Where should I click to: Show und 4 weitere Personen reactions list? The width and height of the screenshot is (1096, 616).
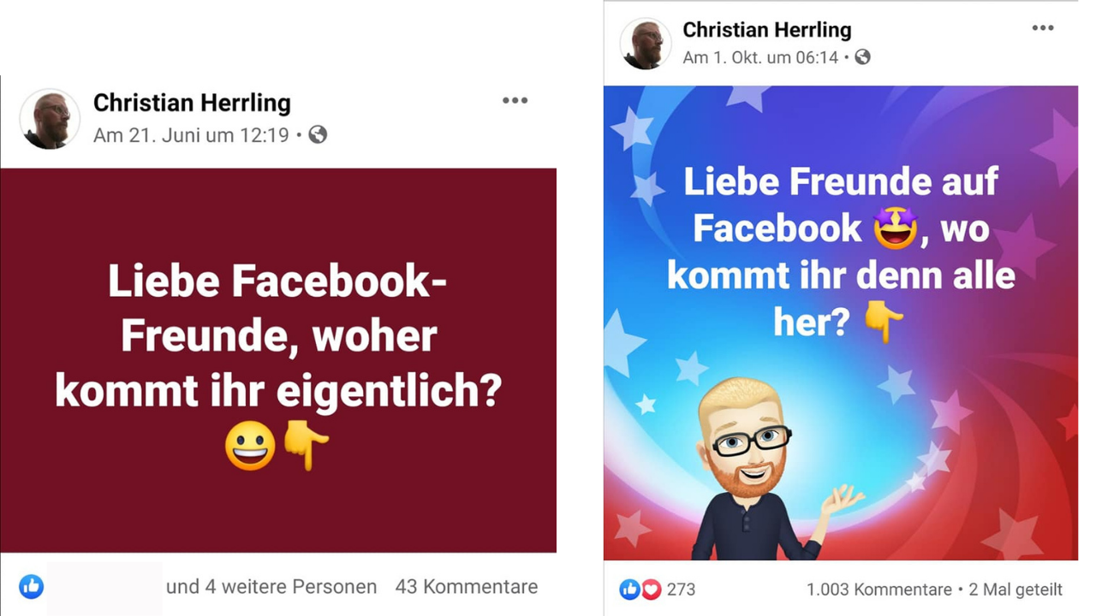click(271, 587)
